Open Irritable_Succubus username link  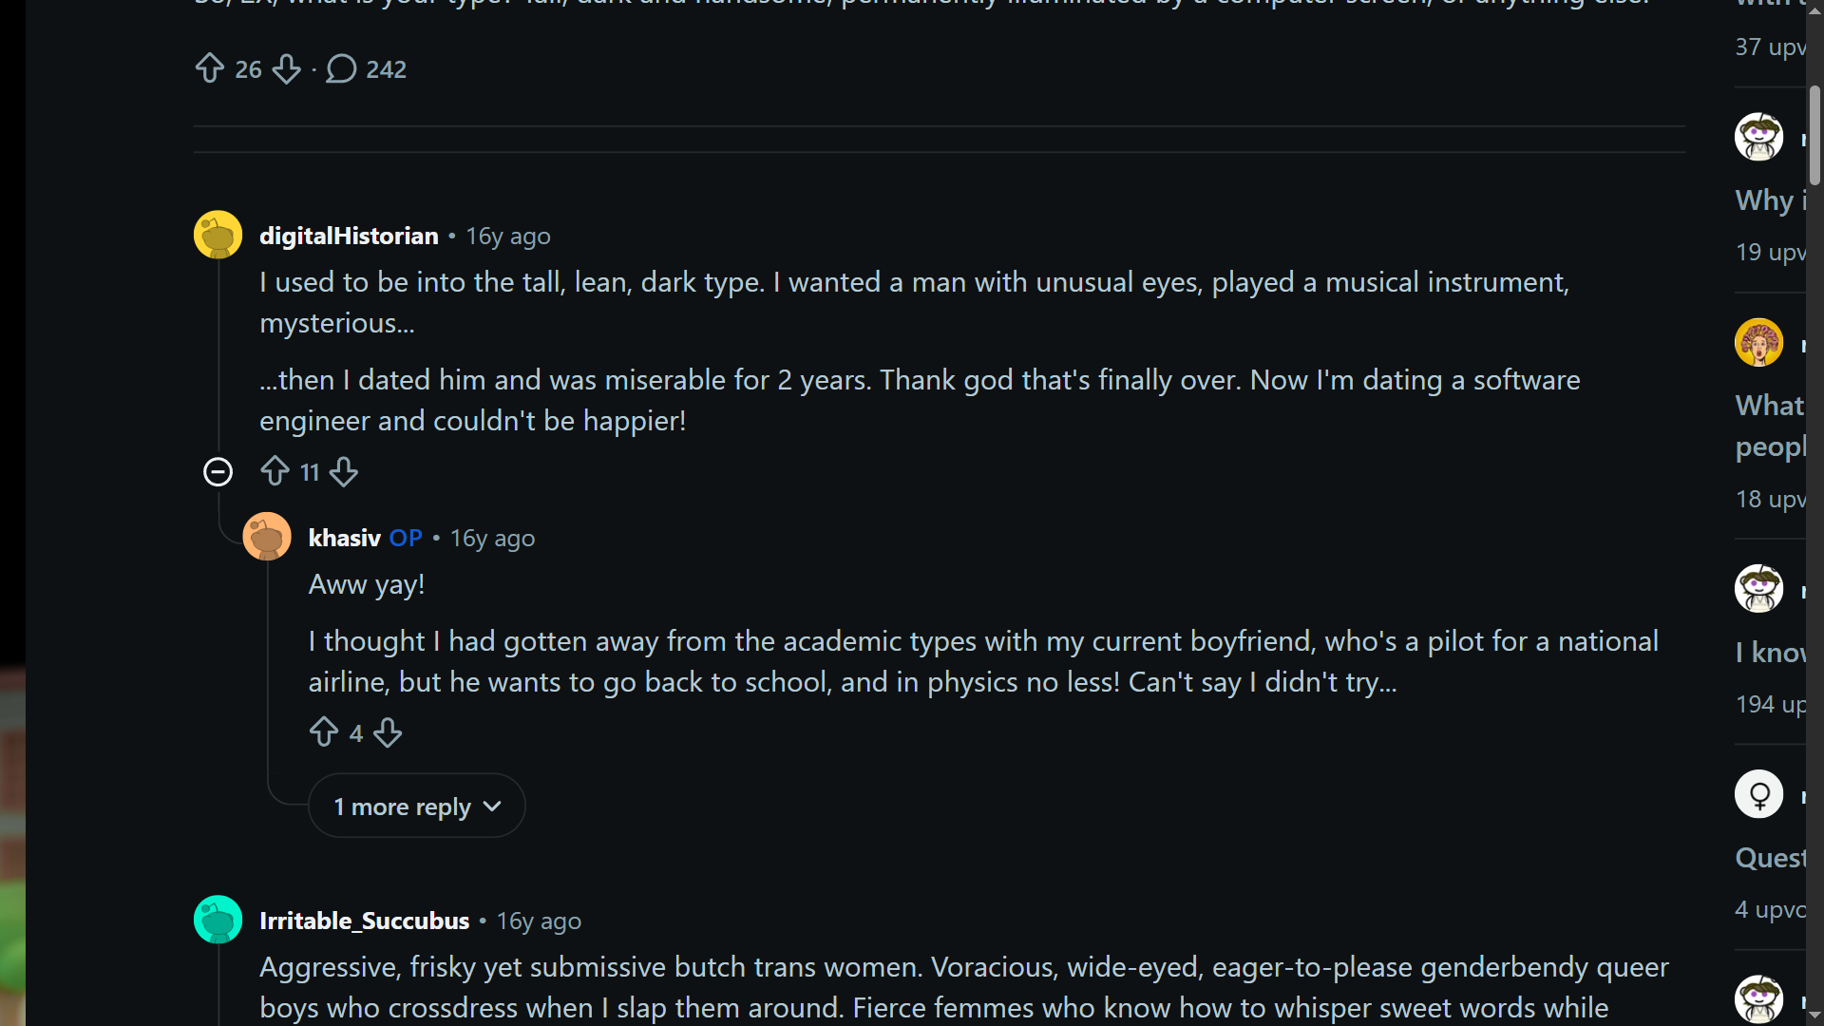[x=364, y=921]
